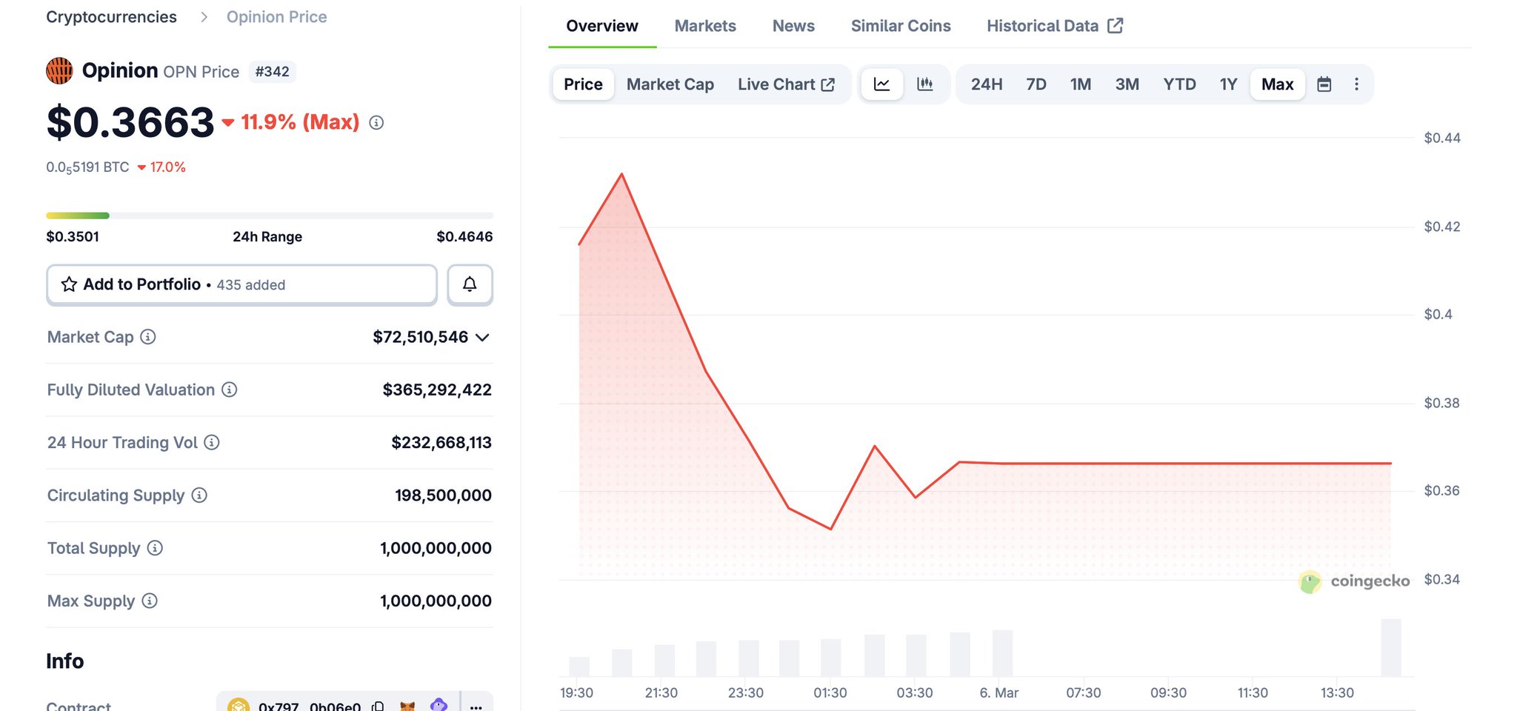Switch to the Similar Coins tab
Image resolution: width=1517 pixels, height=711 pixels.
coord(900,26)
